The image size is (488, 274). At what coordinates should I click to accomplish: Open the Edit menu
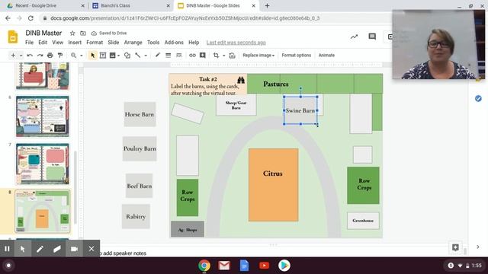(x=43, y=43)
